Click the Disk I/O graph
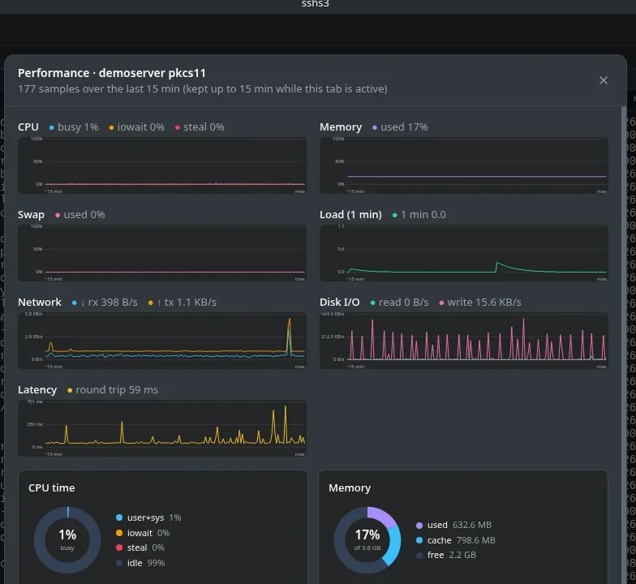The width and height of the screenshot is (636, 584). 464,341
